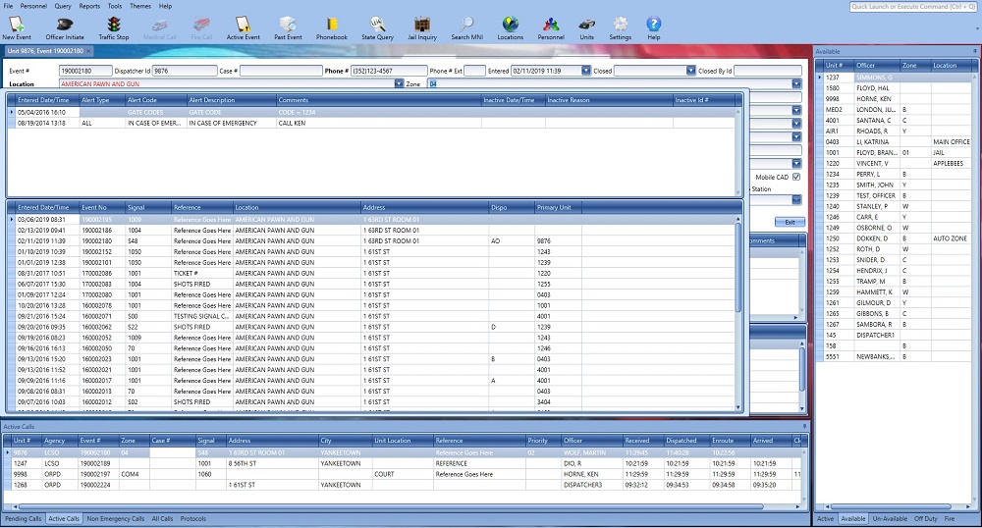Open the Entered date dropdown
The image size is (982, 528).
click(585, 71)
